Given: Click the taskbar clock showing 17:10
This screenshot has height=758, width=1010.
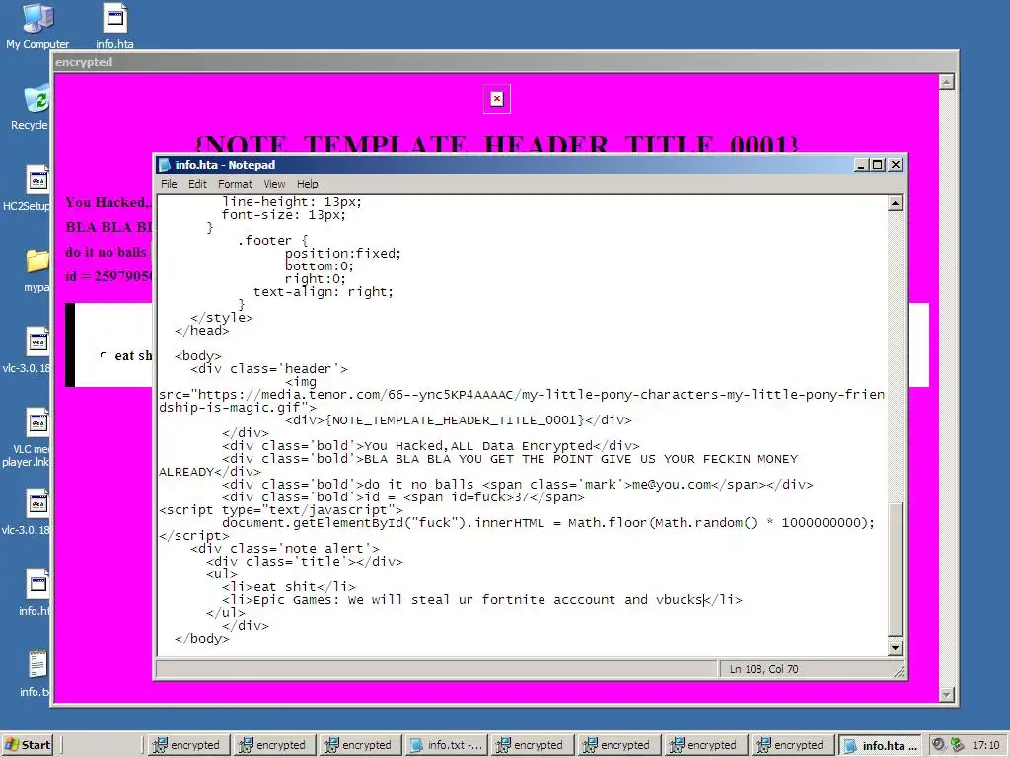Looking at the screenshot, I should point(985,745).
